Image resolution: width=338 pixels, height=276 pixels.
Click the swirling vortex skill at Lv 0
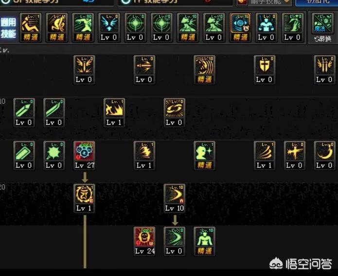pyautogui.click(x=175, y=112)
